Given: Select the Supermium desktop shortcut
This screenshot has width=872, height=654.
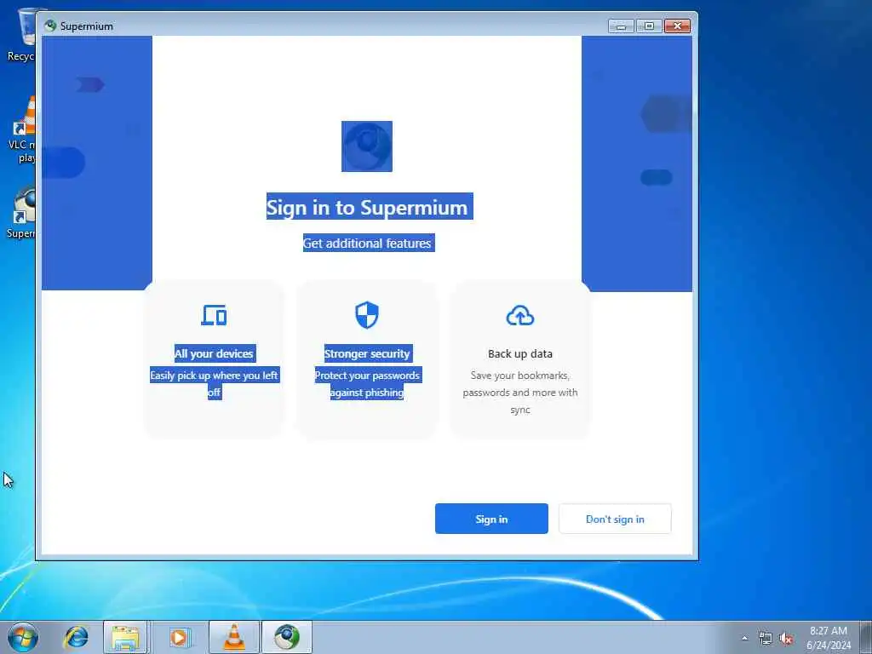Looking at the screenshot, I should point(20,212).
